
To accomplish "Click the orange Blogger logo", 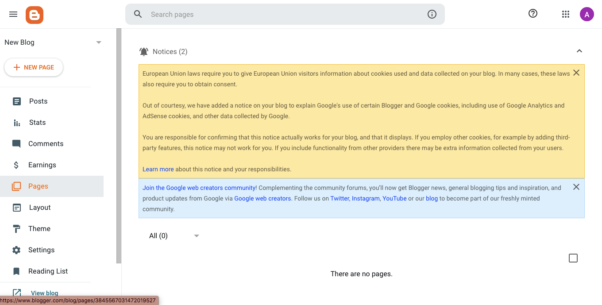I will [35, 15].
